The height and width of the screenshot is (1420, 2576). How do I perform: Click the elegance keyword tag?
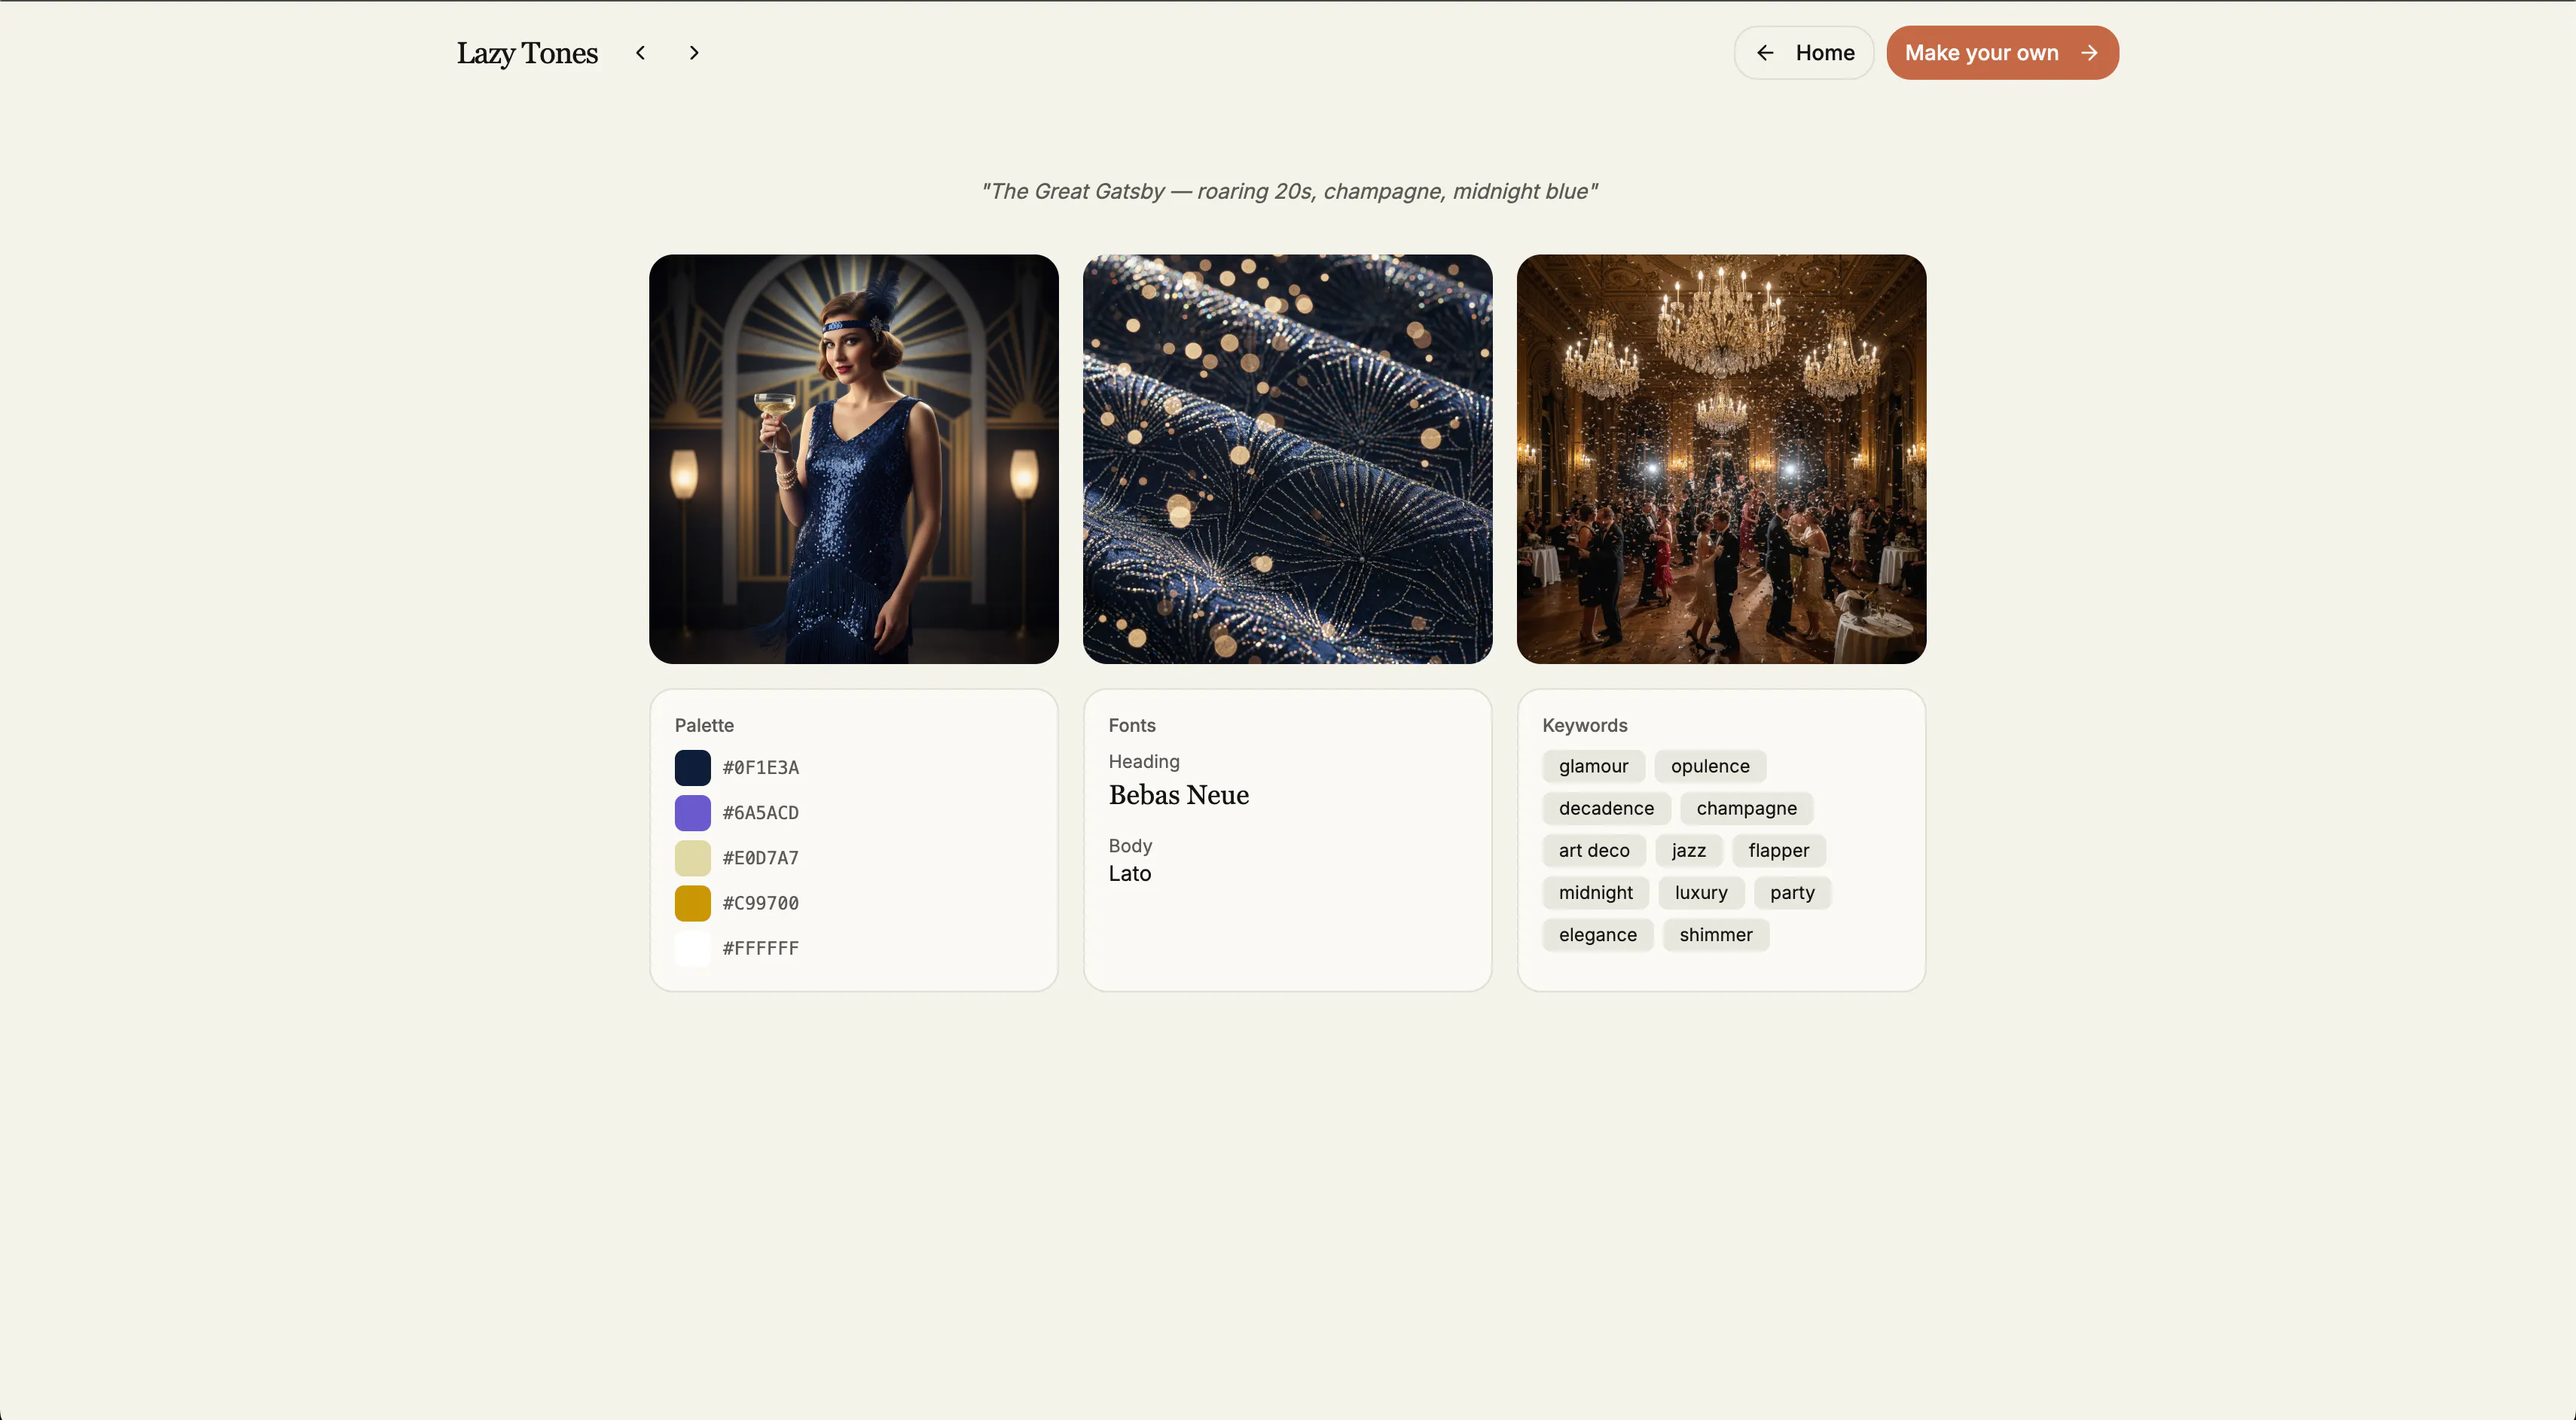coord(1597,935)
